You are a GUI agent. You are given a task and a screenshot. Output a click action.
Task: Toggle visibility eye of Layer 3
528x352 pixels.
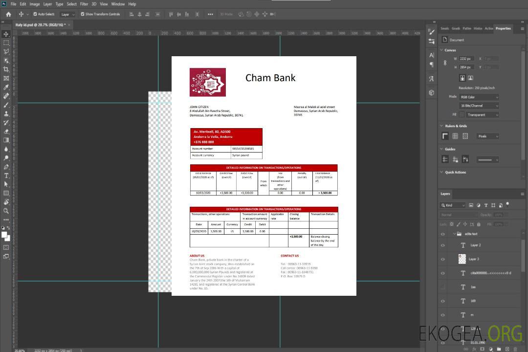pyautogui.click(x=443, y=260)
